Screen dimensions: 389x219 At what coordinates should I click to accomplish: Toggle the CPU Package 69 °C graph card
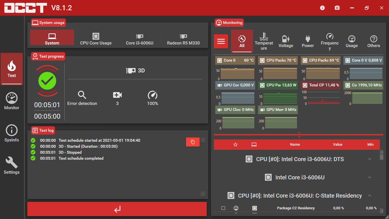[x=321, y=60]
